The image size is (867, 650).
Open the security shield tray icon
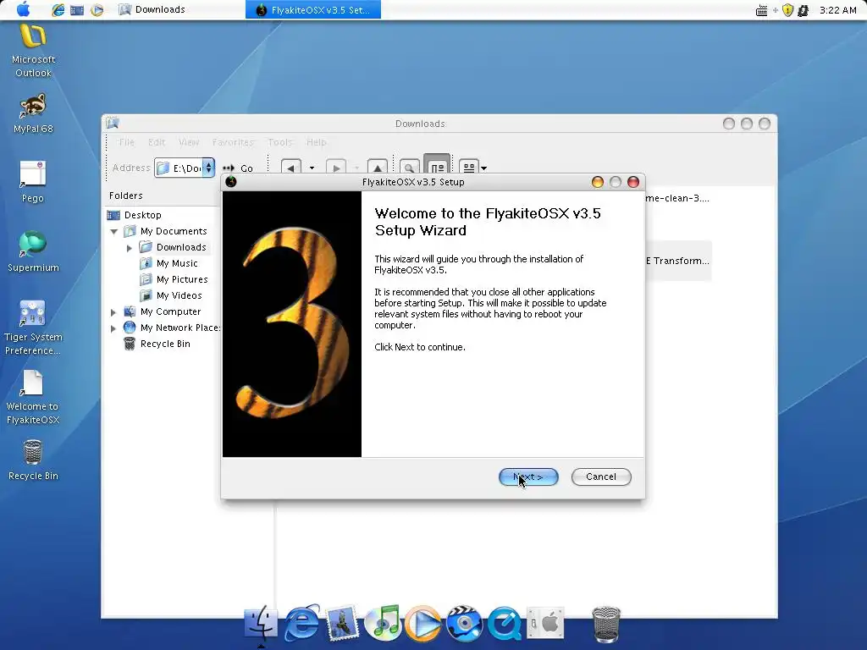788,10
